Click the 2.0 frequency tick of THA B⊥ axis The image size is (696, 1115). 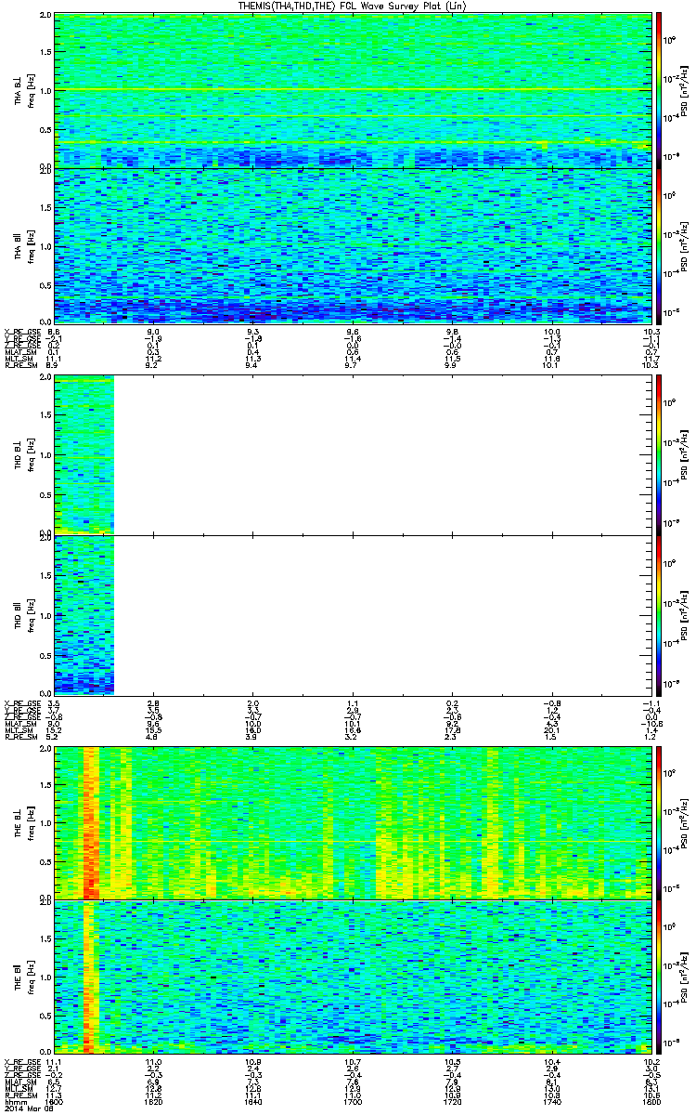coord(46,17)
